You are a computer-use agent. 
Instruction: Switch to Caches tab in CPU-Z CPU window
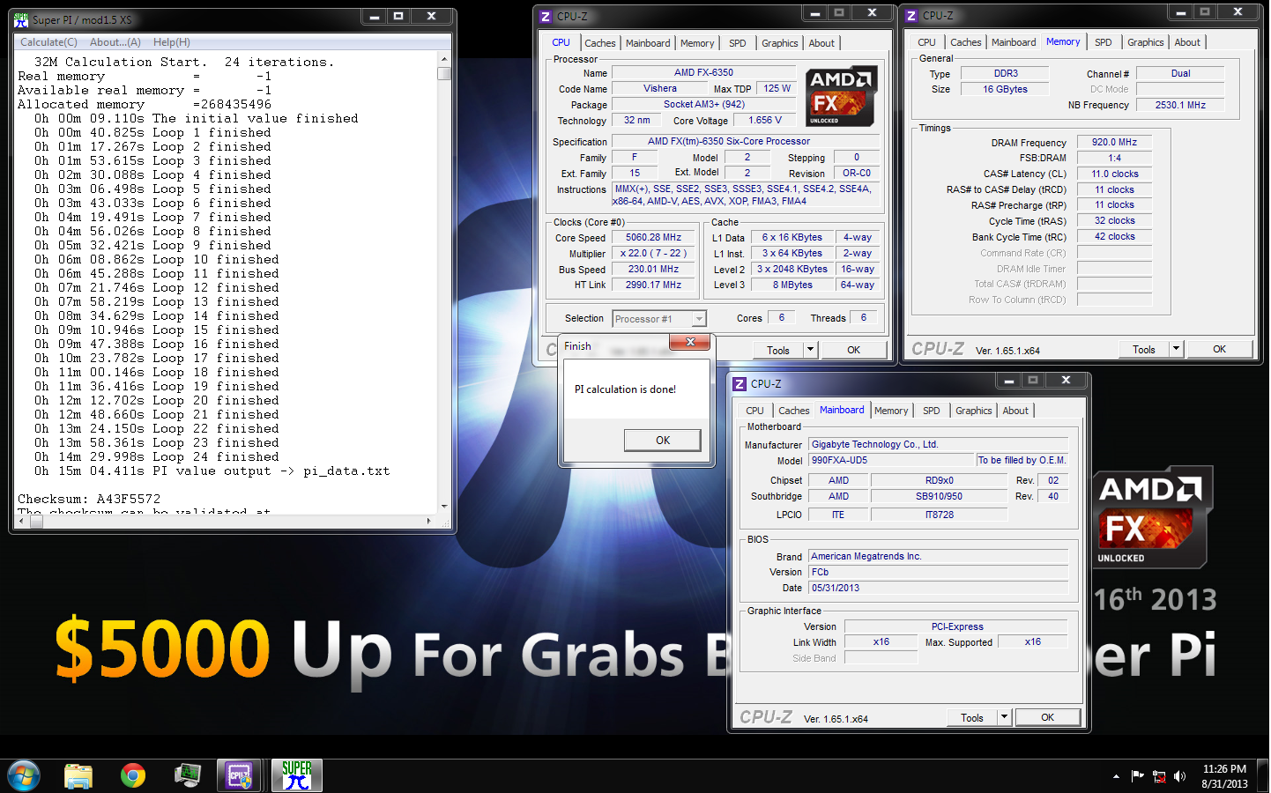click(600, 43)
